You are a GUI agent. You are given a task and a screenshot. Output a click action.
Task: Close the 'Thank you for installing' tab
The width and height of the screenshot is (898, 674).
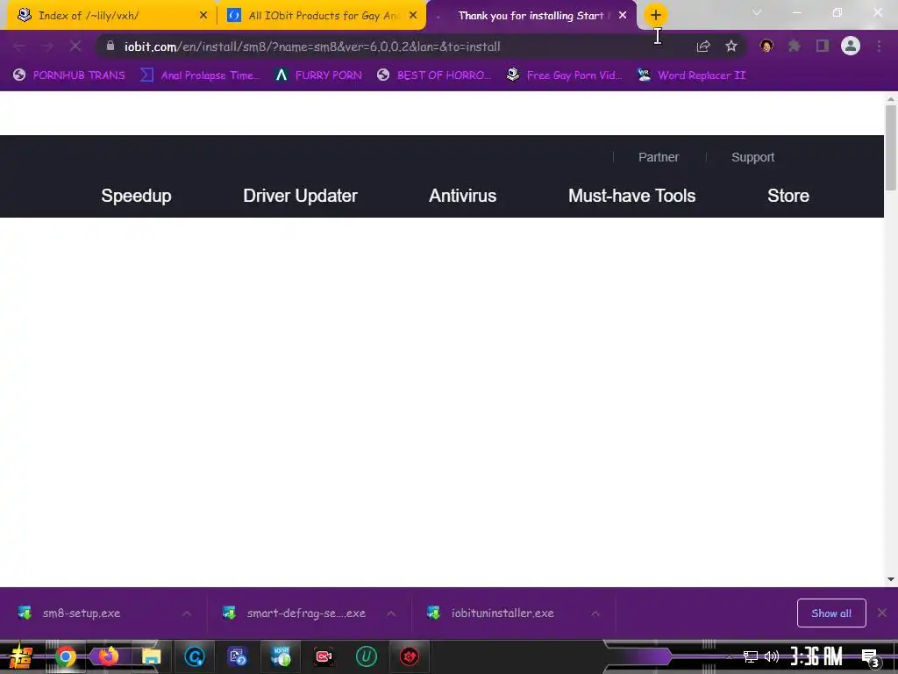click(x=623, y=16)
